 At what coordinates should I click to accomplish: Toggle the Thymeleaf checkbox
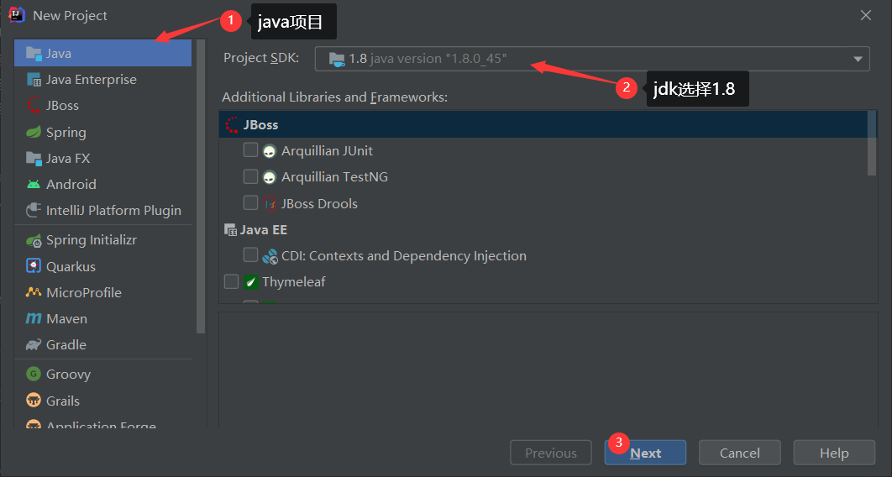[231, 281]
